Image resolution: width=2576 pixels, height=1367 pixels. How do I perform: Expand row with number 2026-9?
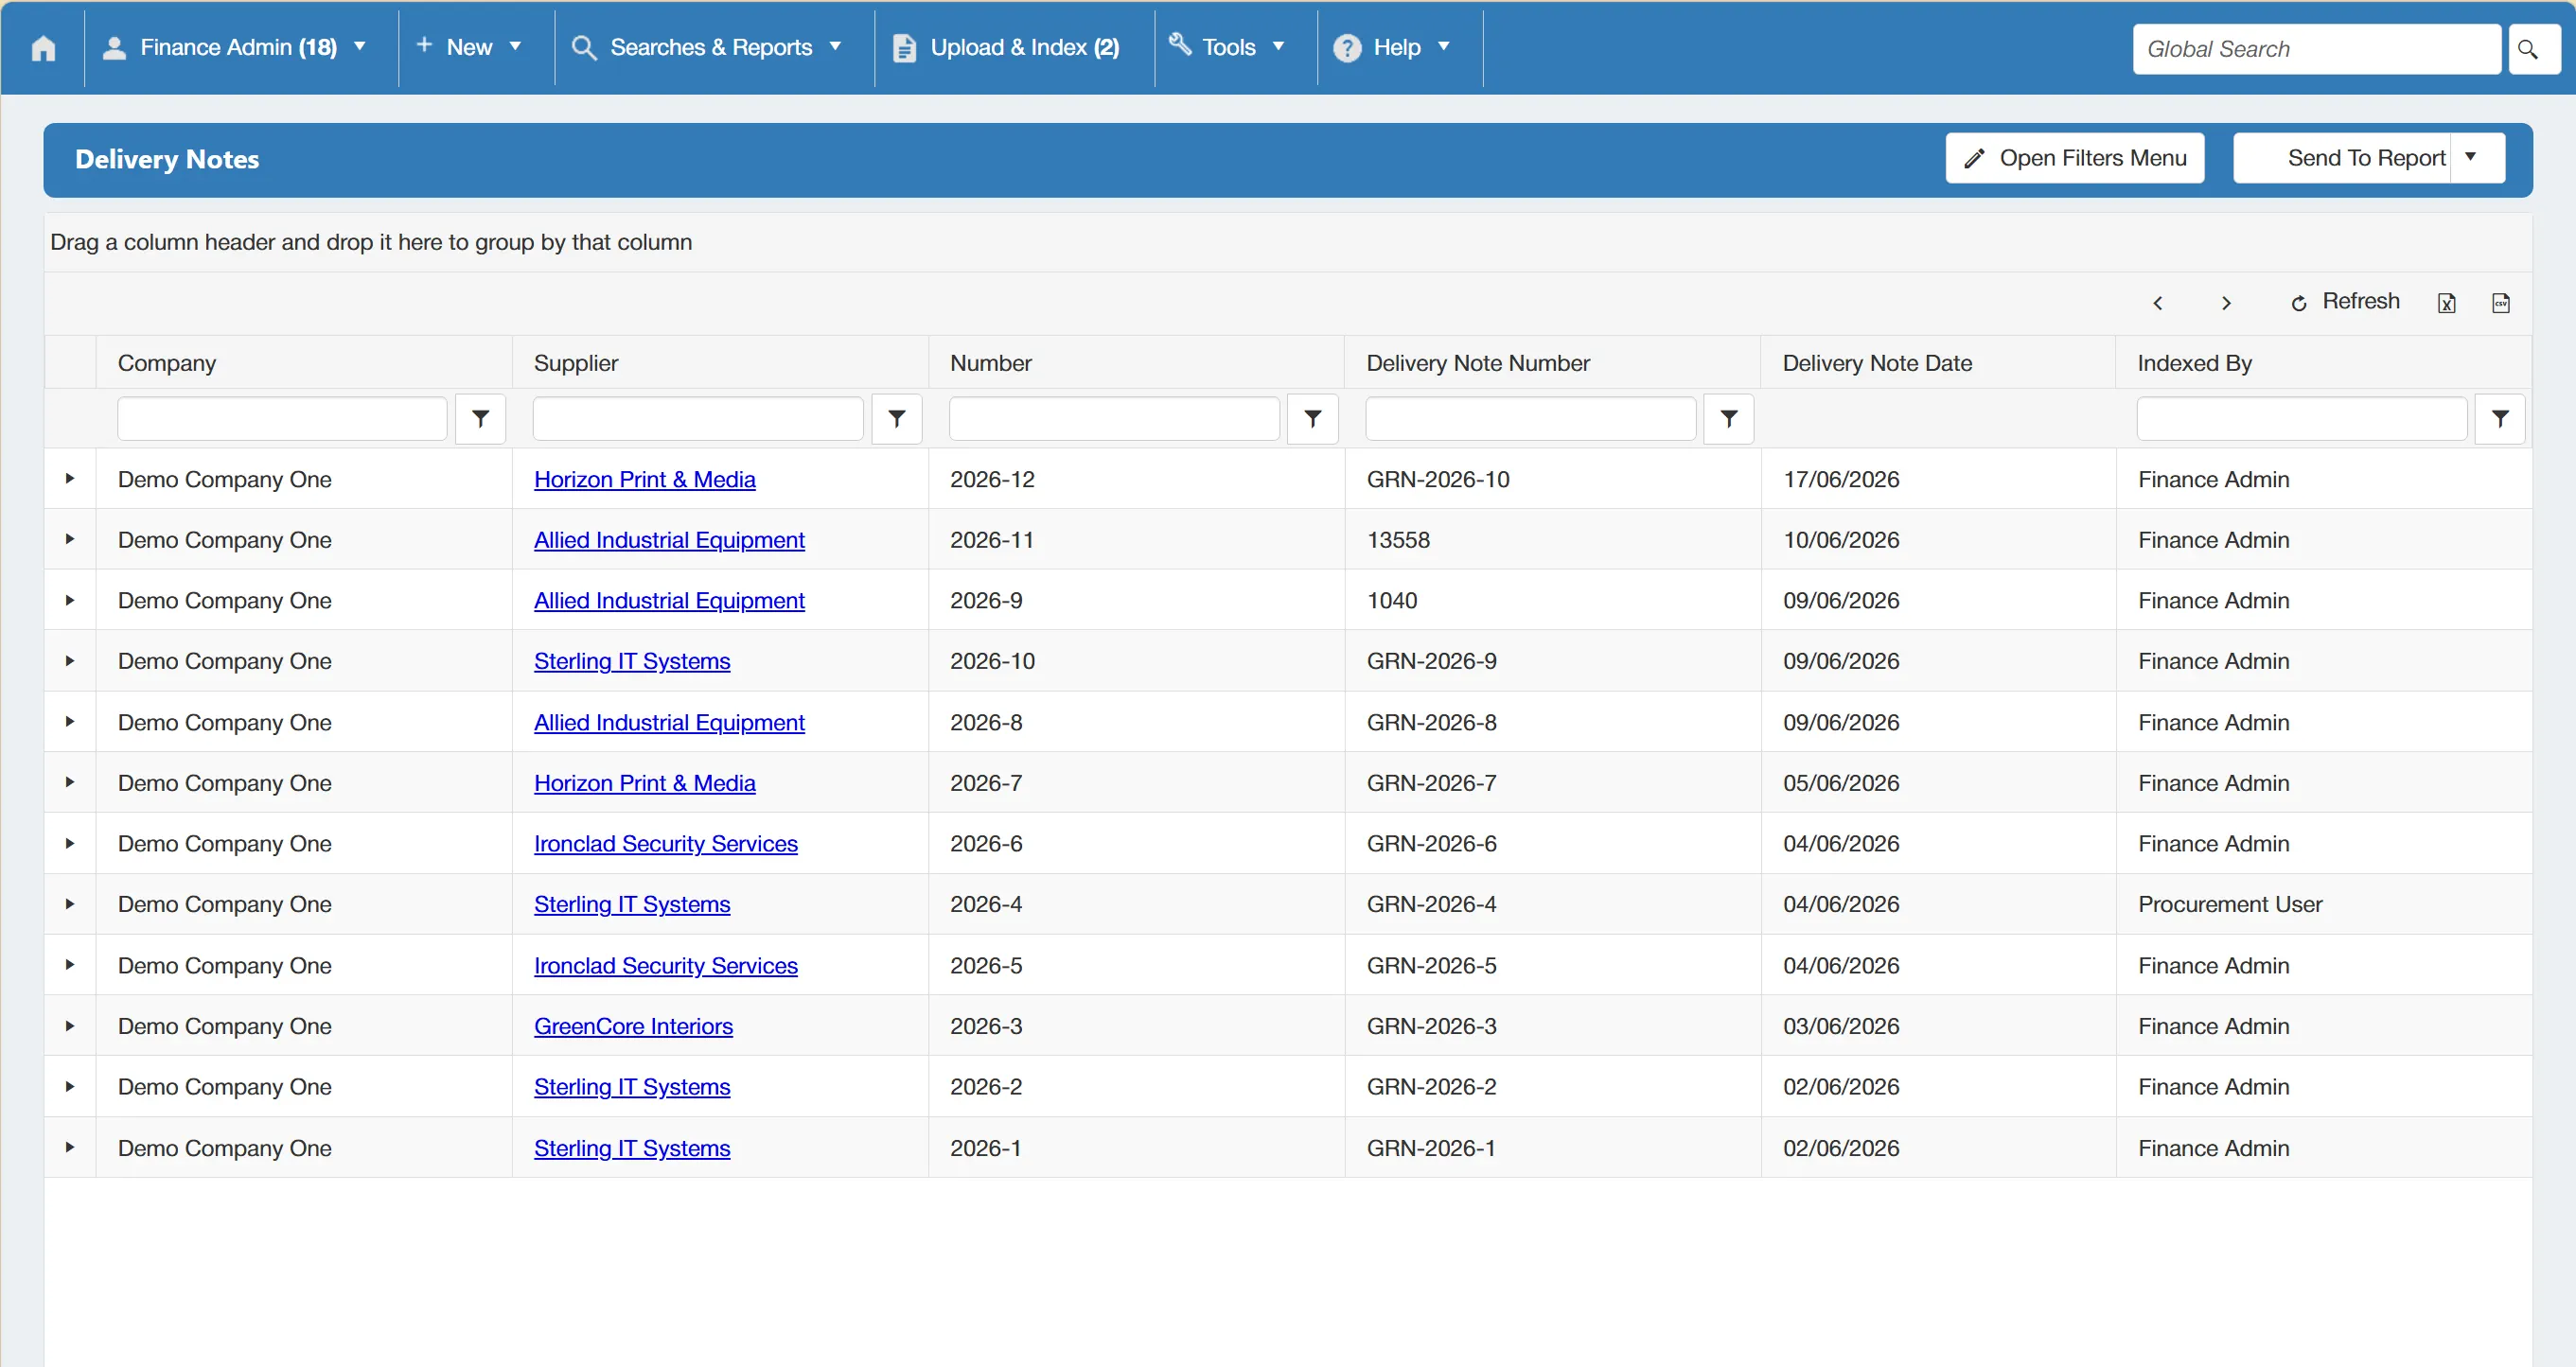(x=70, y=600)
